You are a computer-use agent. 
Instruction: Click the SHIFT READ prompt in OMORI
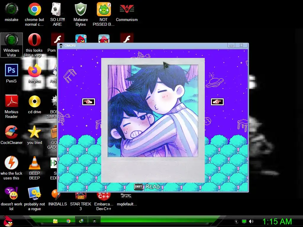pyautogui.click(x=147, y=187)
